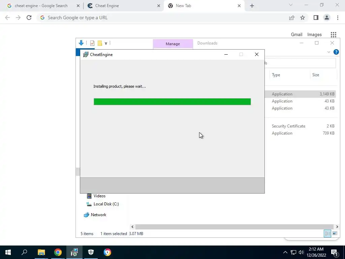
Task: Open a new Chrome tab with plus button
Action: 252,6
